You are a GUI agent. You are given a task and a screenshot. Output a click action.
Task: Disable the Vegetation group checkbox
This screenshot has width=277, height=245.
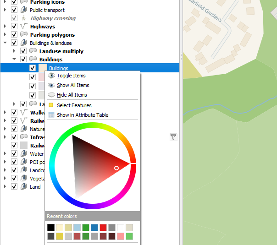click(14, 179)
